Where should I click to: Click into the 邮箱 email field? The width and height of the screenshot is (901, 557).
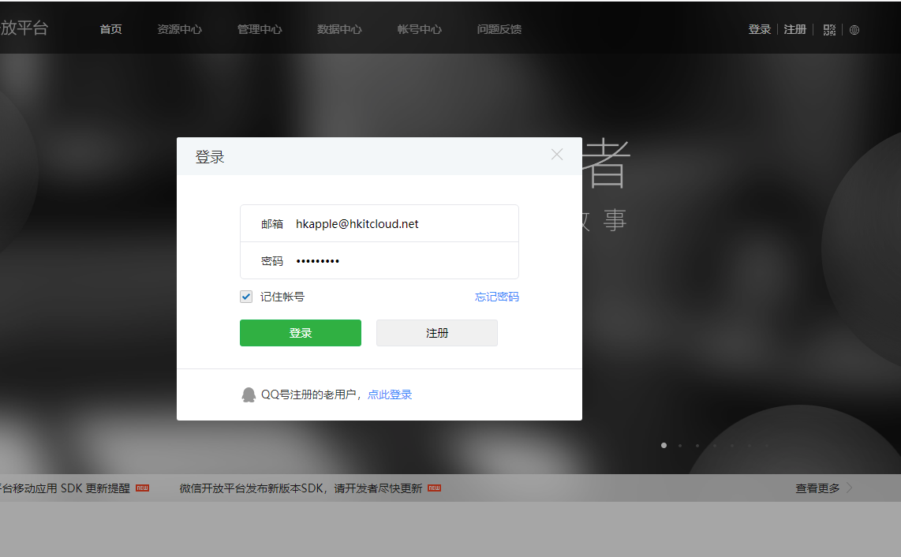coord(379,223)
